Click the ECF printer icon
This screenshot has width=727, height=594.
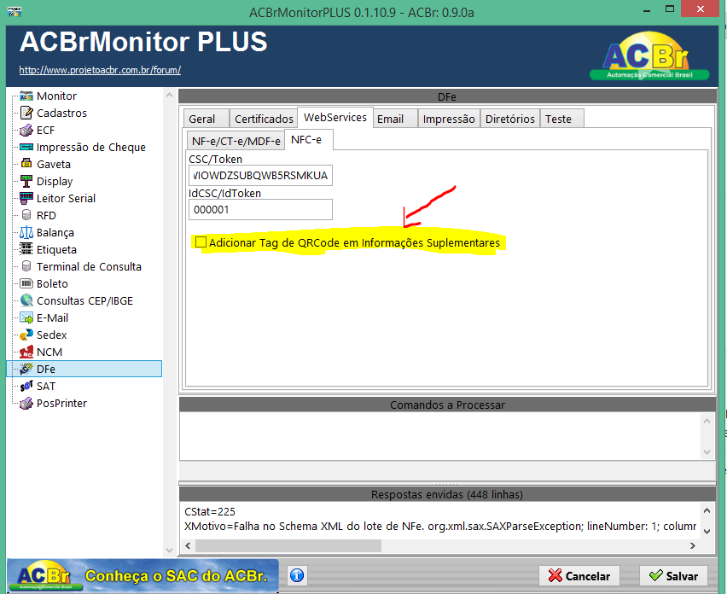click(26, 130)
